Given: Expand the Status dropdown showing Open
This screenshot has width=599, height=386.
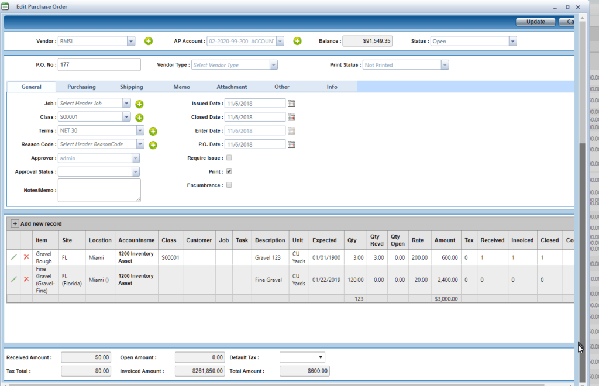Looking at the screenshot, I should click(x=512, y=42).
